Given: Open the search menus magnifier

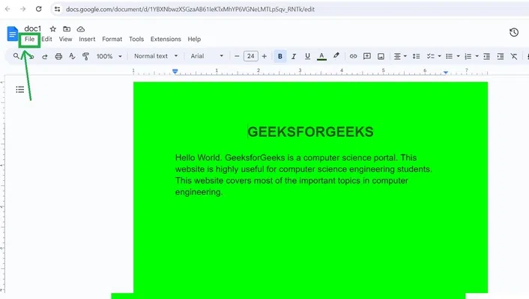Looking at the screenshot, I should point(16,56).
